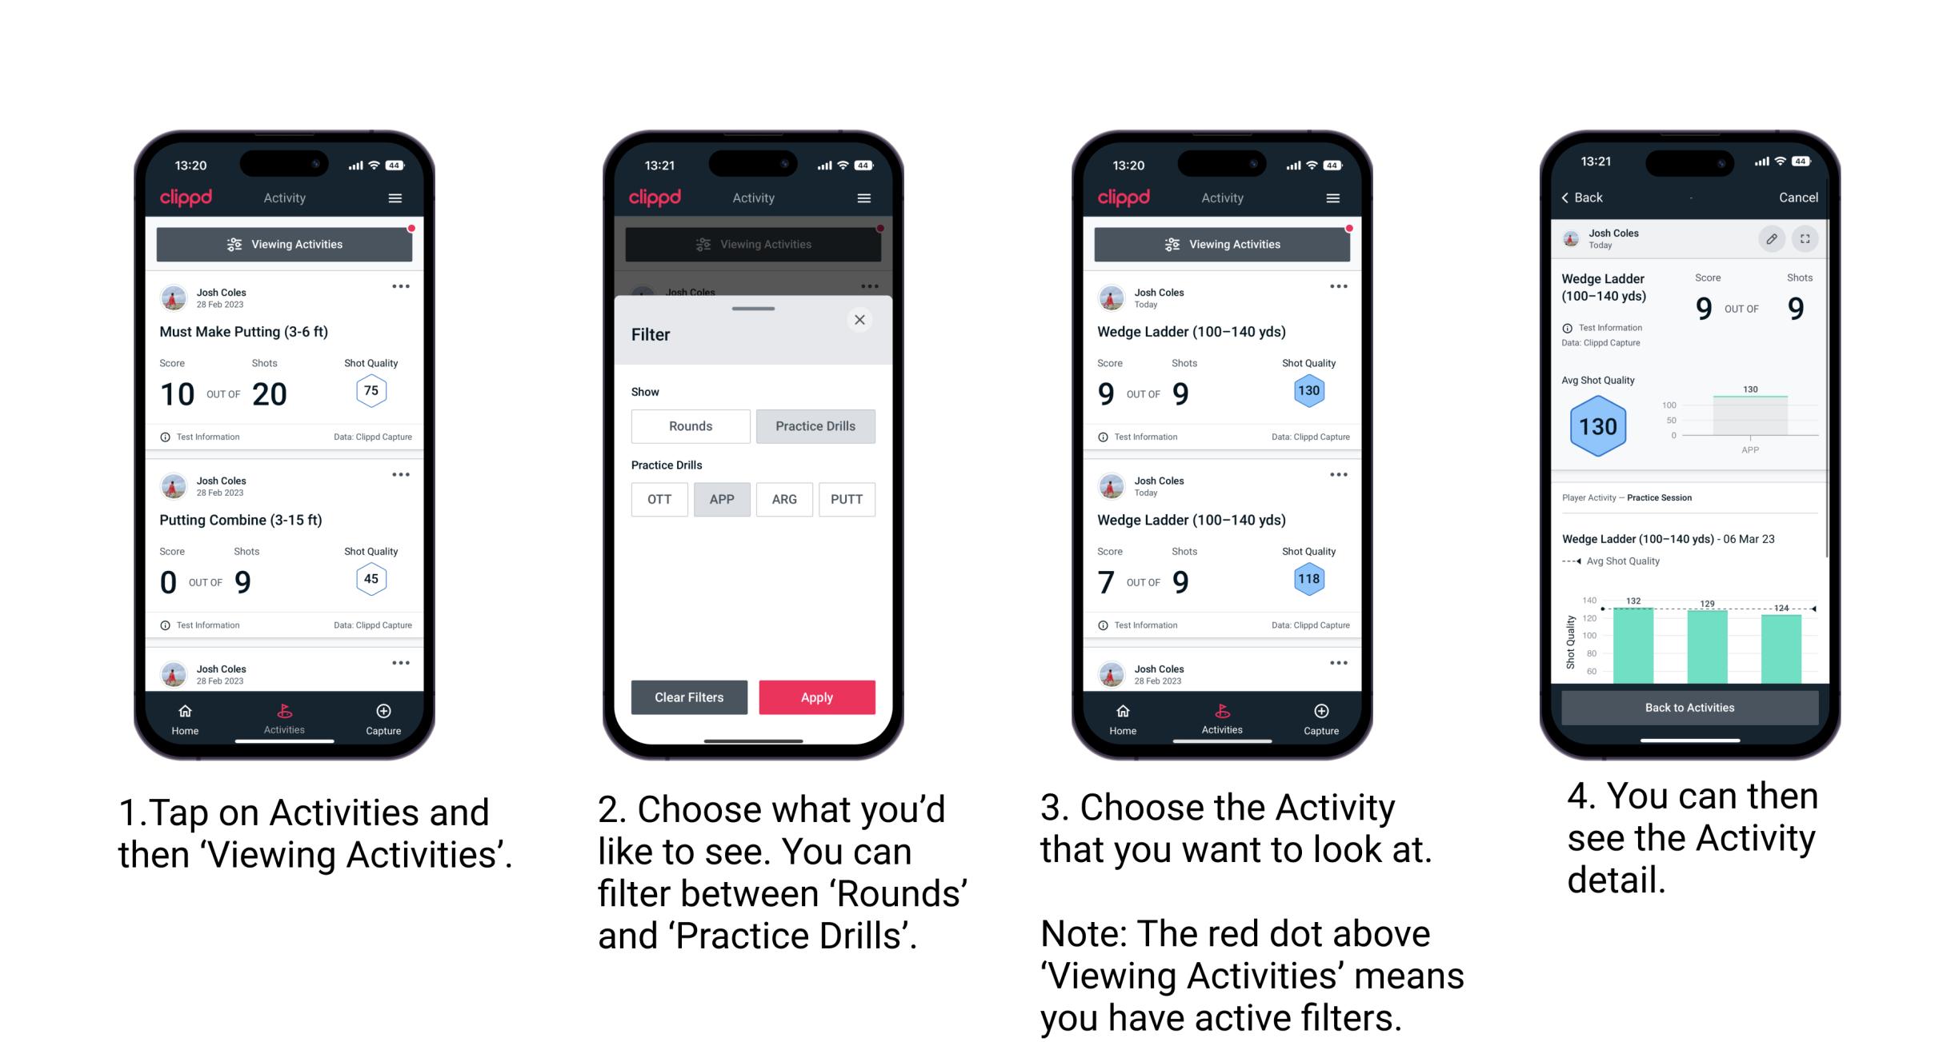Tap Back to Activities link
Viewport: 1939px width, 1042px height.
click(x=1690, y=707)
